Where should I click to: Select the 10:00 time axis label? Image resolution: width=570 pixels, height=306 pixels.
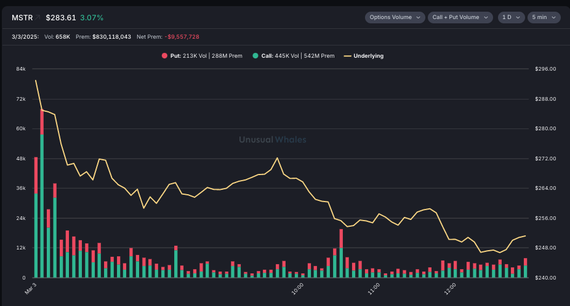tap(298, 288)
